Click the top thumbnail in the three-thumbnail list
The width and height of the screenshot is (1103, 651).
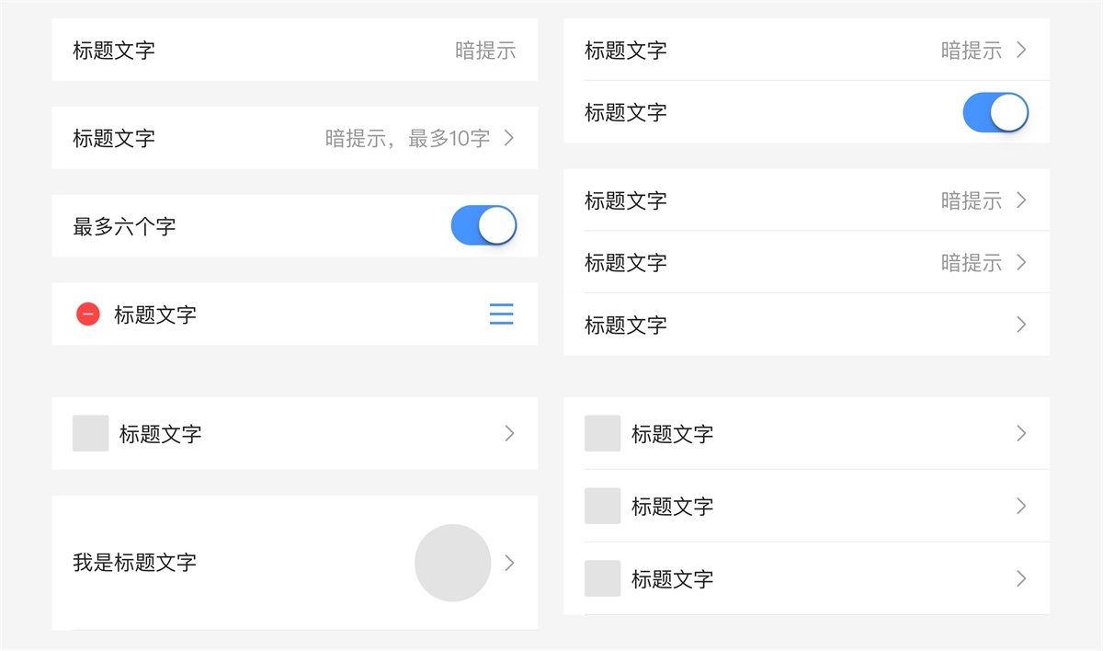(x=602, y=433)
